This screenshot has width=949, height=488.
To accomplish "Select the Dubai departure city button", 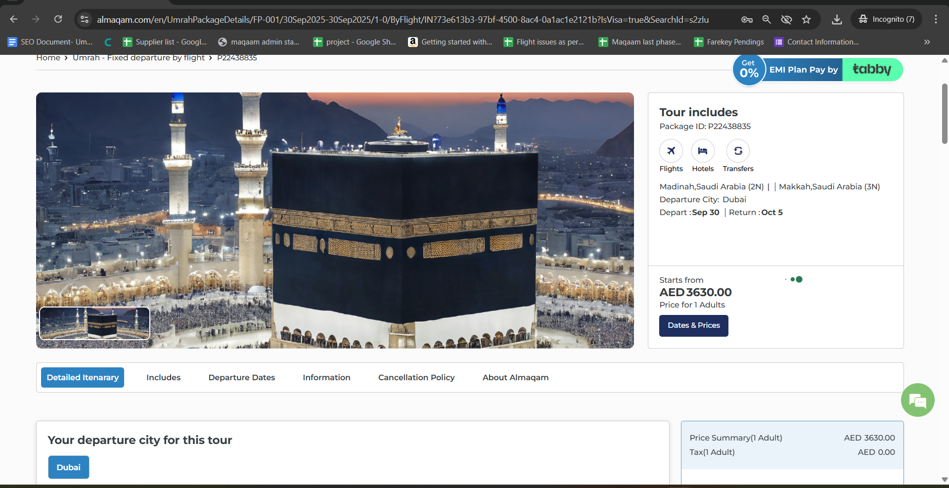I will coord(68,467).
